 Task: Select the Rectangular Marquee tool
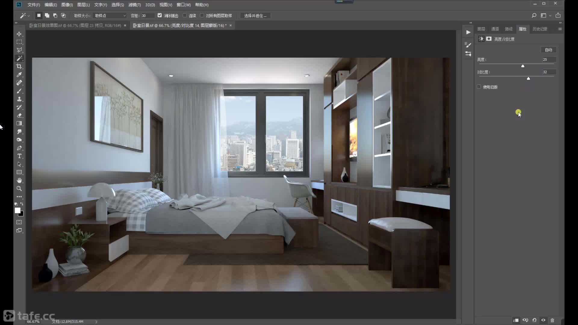[x=19, y=42]
